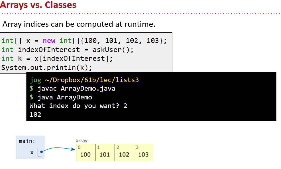Select array cell at index 2 containing 102
The height and width of the screenshot is (169, 281).
coord(124,153)
